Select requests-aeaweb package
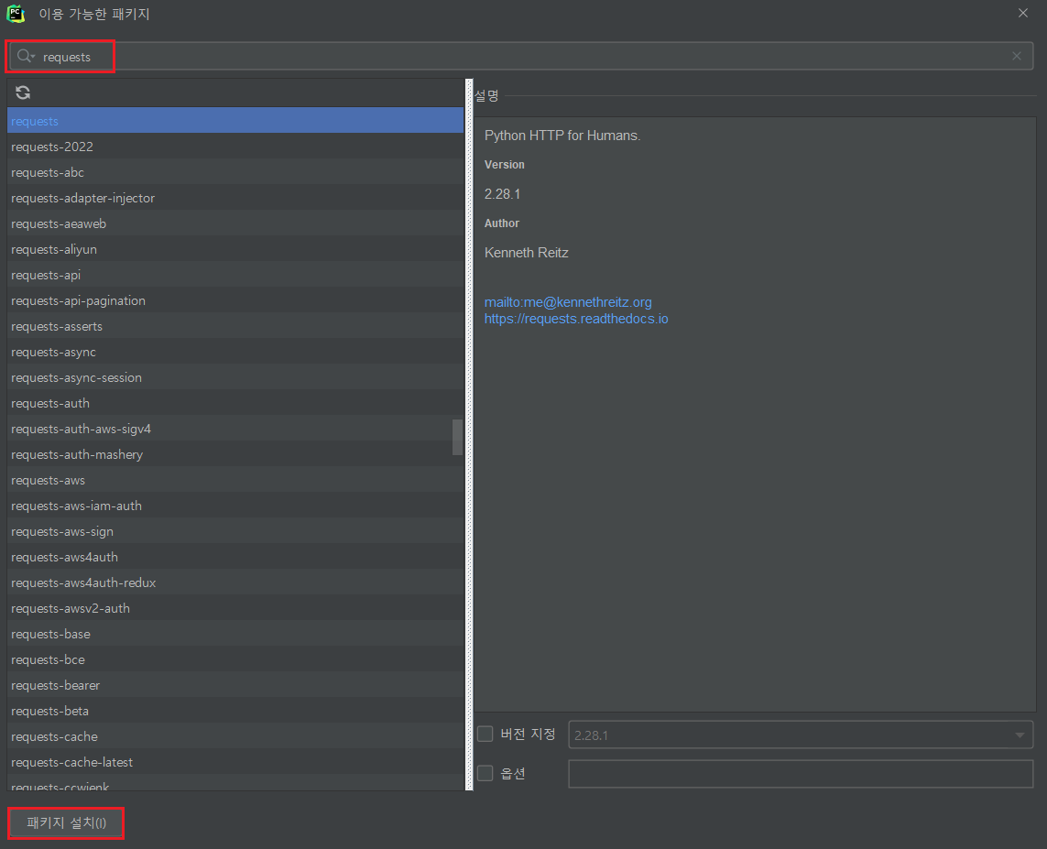This screenshot has height=849, width=1047. point(235,223)
